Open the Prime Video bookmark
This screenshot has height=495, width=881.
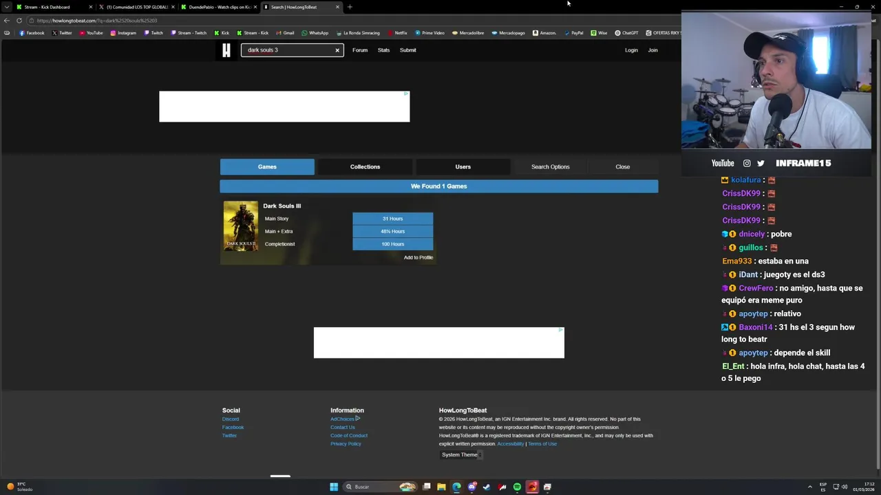click(429, 33)
